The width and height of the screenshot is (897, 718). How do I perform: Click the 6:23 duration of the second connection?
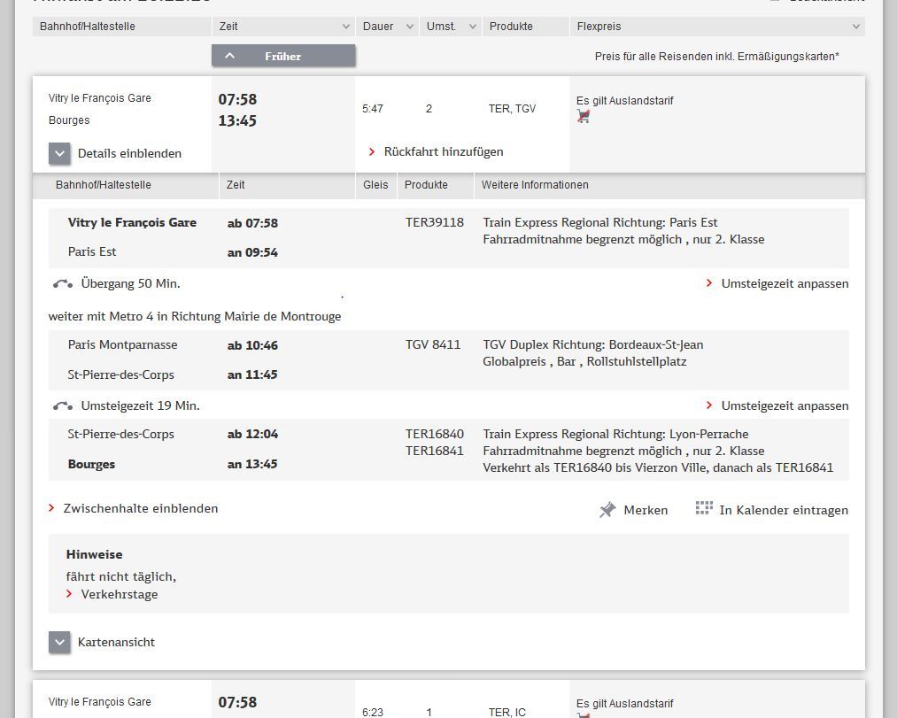coord(373,713)
